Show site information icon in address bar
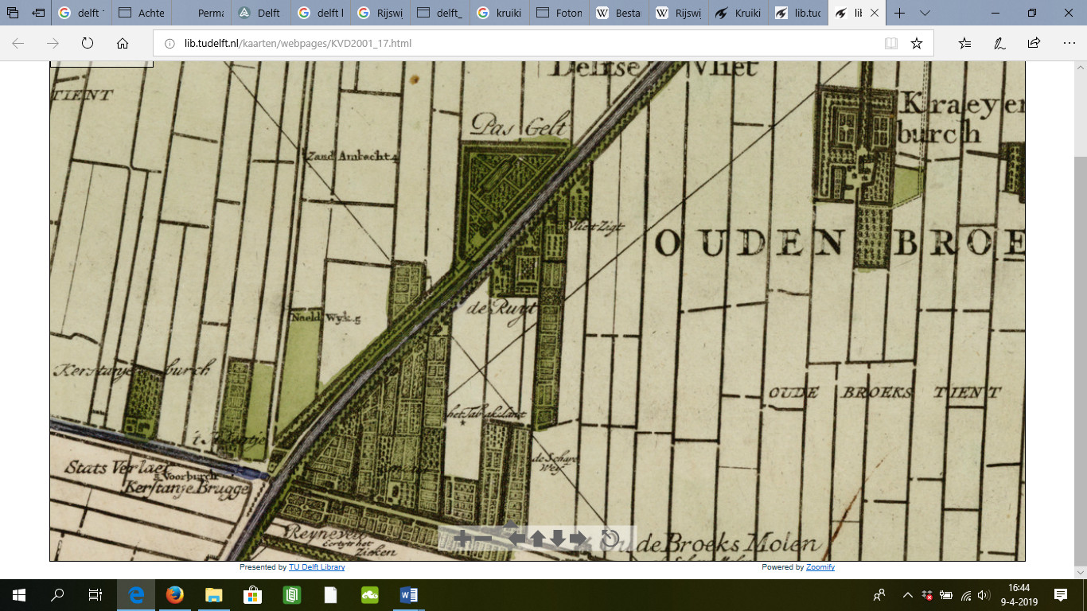 point(169,44)
